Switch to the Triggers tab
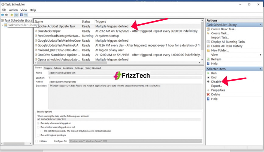Screen dimensions: 264x152 (48, 68)
